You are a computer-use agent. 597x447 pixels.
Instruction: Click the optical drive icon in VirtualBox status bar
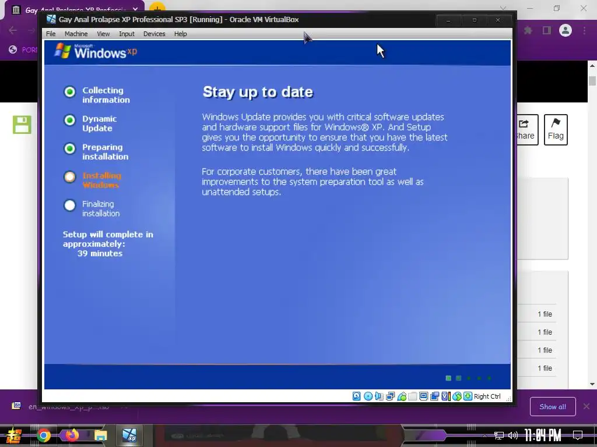coord(368,396)
